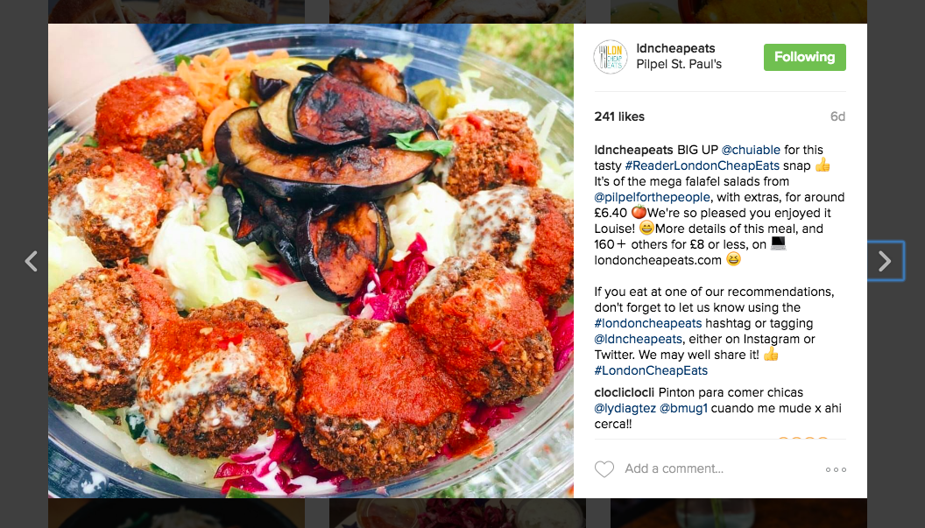This screenshot has height=528, width=925.
Task: Open the three-dot more options menu
Action: [x=836, y=469]
